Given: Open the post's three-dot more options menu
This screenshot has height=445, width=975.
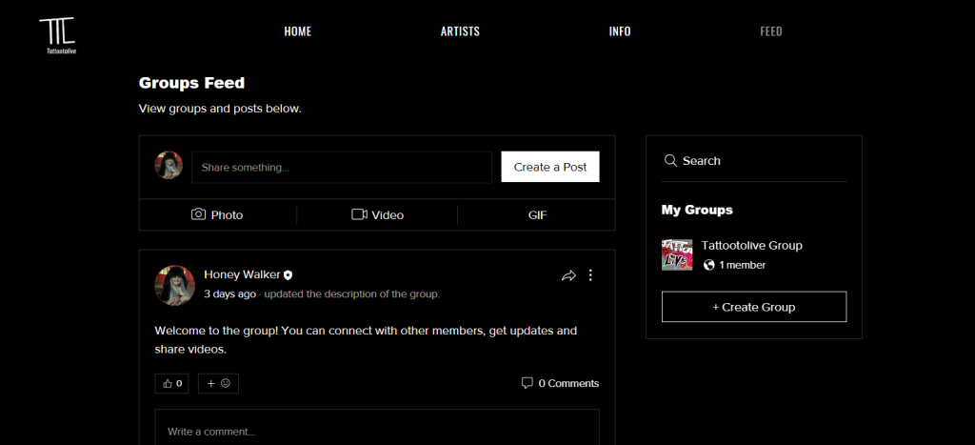Looking at the screenshot, I should (x=590, y=275).
